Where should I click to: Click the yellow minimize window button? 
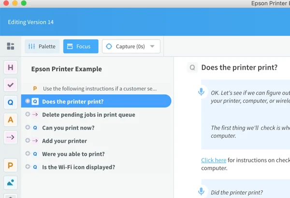click(x=15, y=3)
